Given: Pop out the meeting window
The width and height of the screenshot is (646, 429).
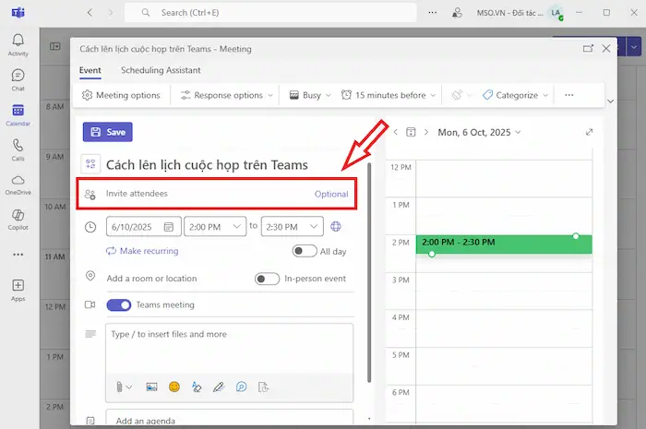Looking at the screenshot, I should click(588, 49).
